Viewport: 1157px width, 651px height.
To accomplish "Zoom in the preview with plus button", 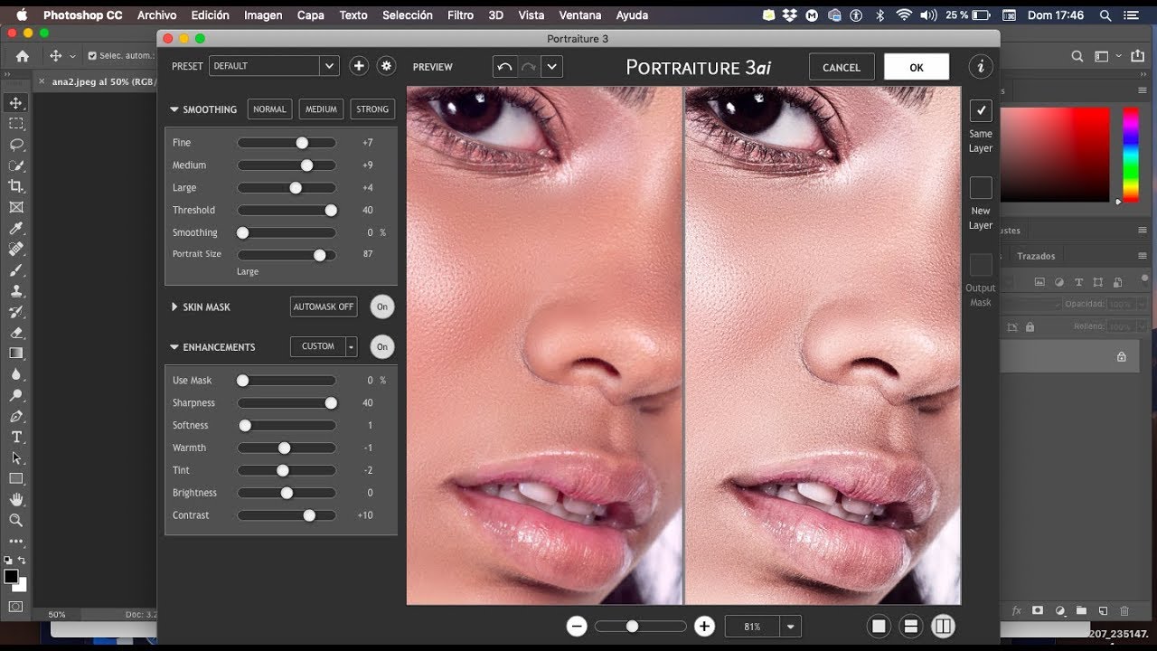I will [705, 627].
